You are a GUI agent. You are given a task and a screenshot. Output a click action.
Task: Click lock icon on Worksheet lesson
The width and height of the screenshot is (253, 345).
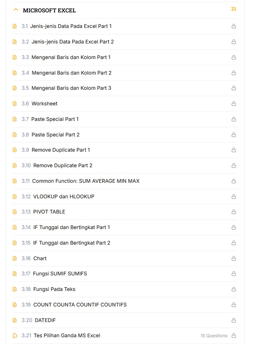(234, 104)
